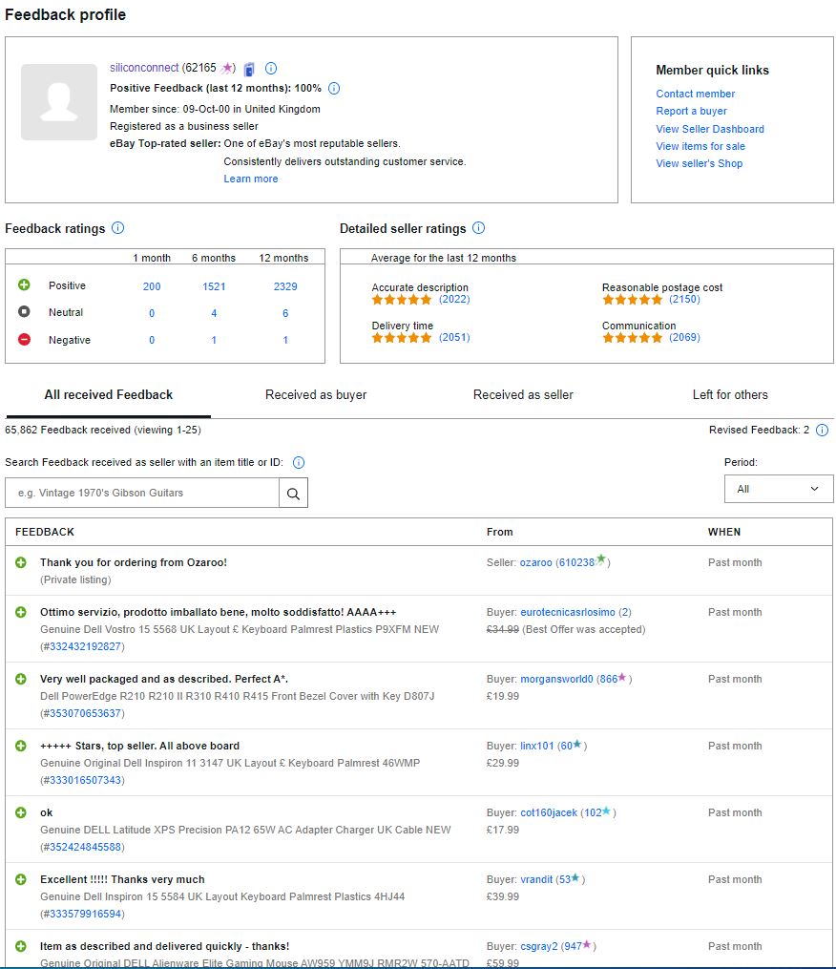
Task: Click the purple shooting star rating icon
Action: [x=227, y=68]
